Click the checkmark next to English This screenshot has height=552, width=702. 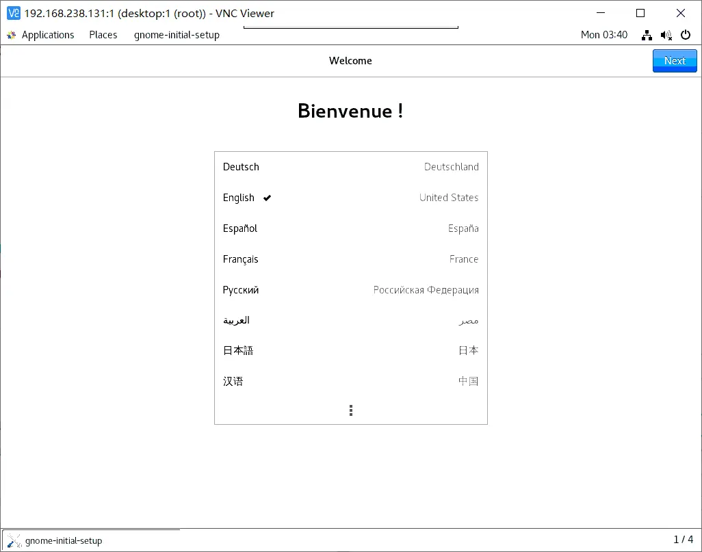pyautogui.click(x=268, y=198)
